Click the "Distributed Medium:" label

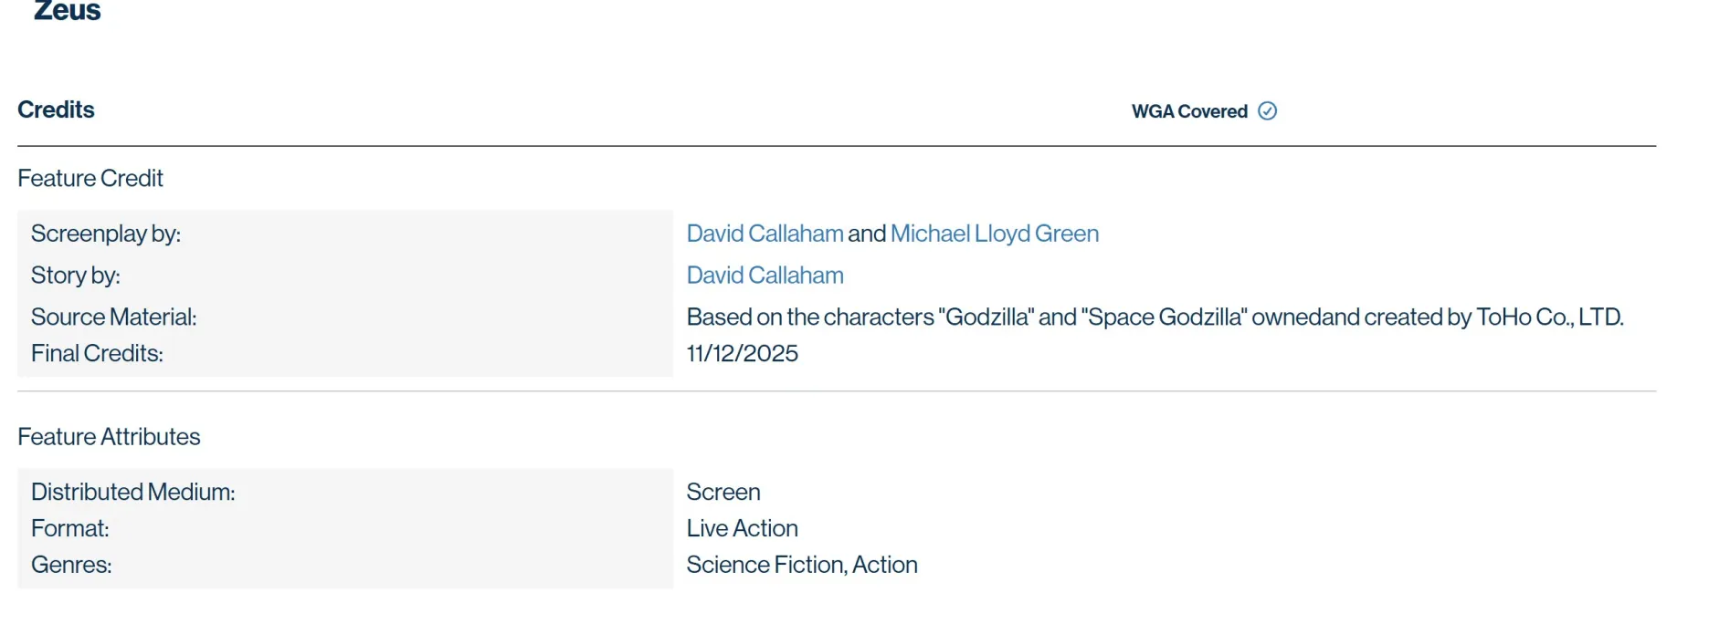point(132,492)
